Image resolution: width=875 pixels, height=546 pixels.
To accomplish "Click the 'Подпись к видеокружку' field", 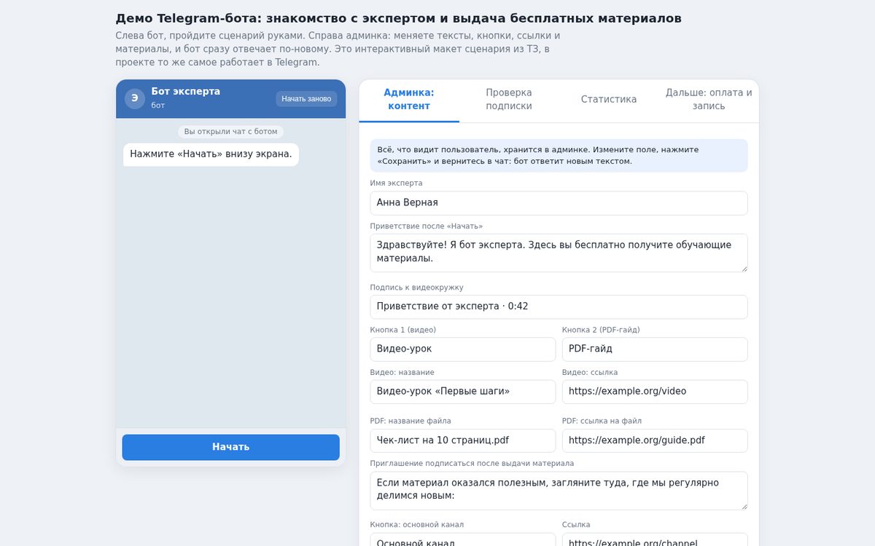I will pyautogui.click(x=559, y=306).
